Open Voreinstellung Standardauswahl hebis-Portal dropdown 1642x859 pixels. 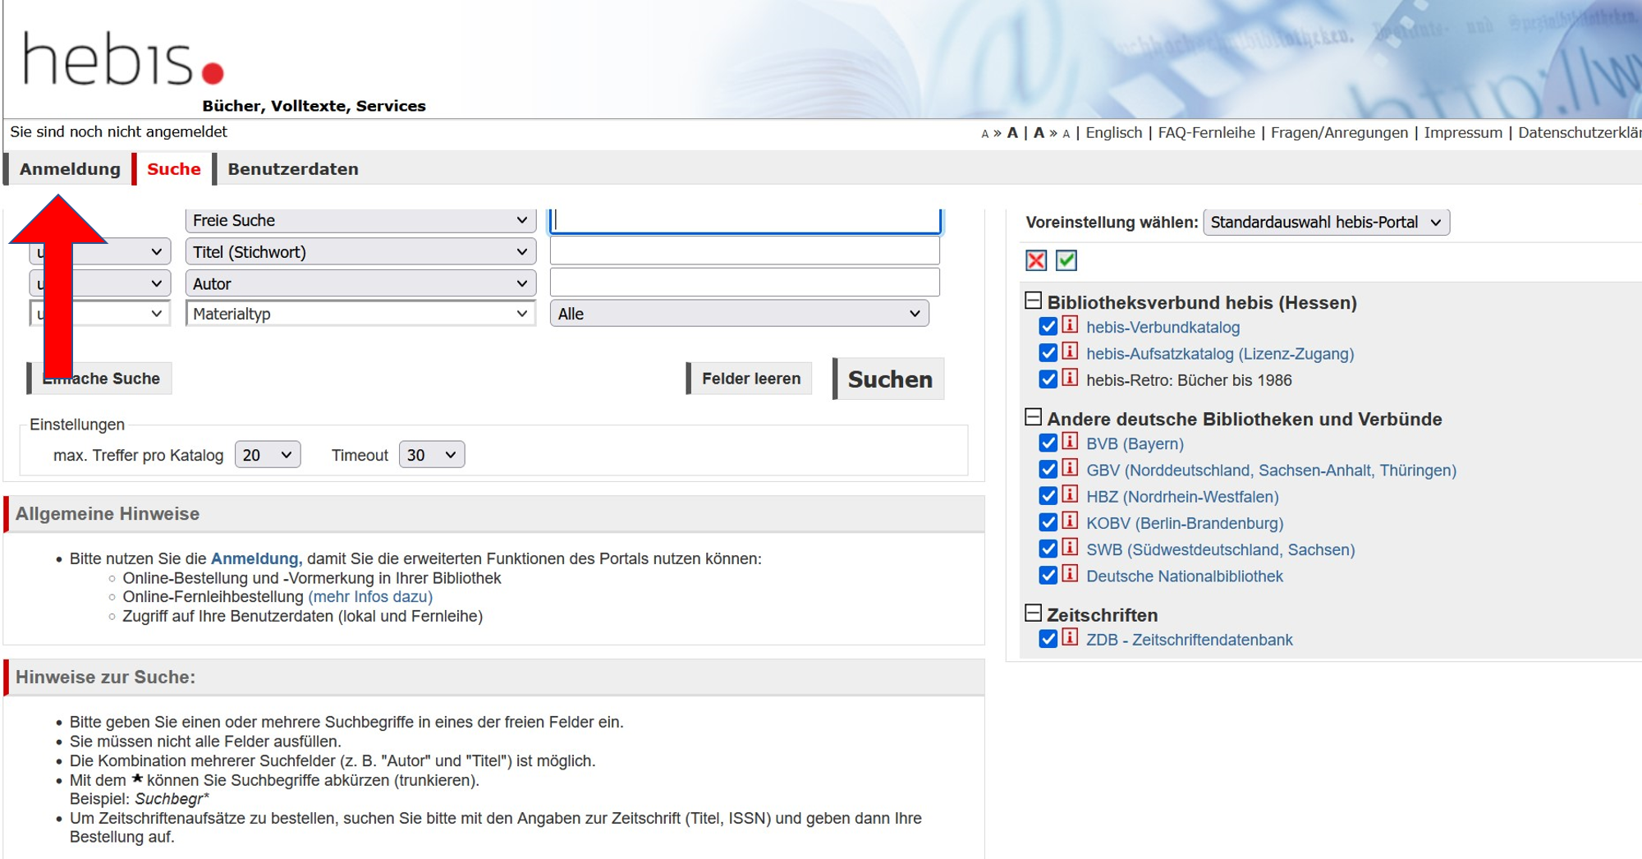1326,223
